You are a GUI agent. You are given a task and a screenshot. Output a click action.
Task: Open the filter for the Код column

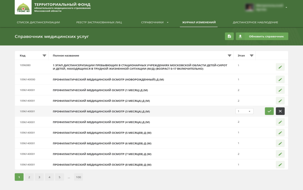[x=44, y=56]
